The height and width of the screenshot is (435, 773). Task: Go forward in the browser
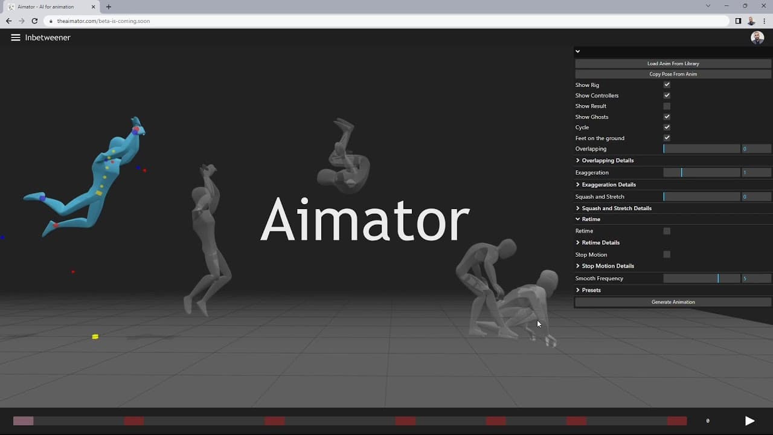(22, 21)
